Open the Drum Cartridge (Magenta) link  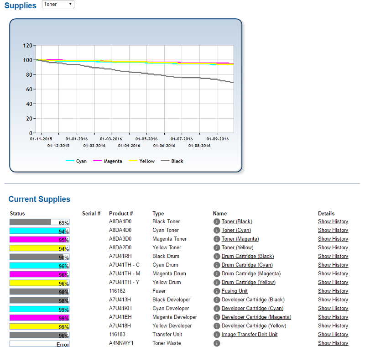251,273
